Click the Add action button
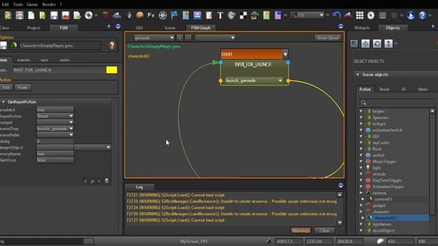 click(x=6, y=87)
